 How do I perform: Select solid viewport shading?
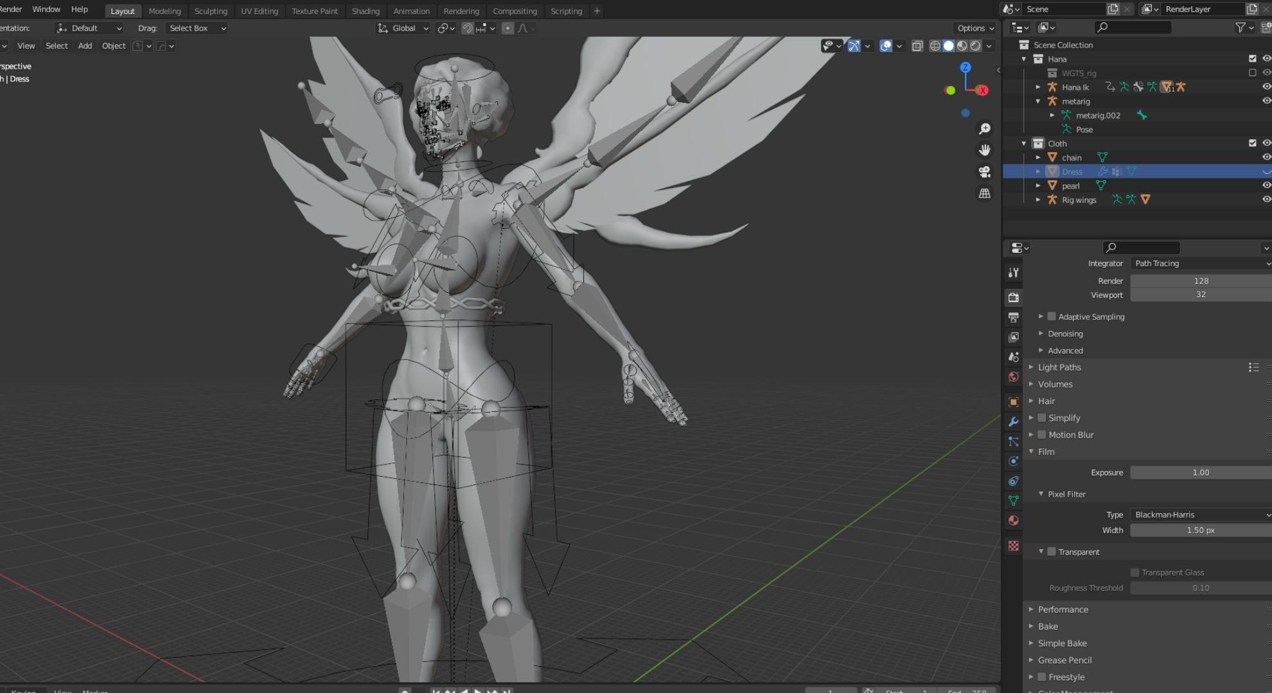click(x=948, y=46)
